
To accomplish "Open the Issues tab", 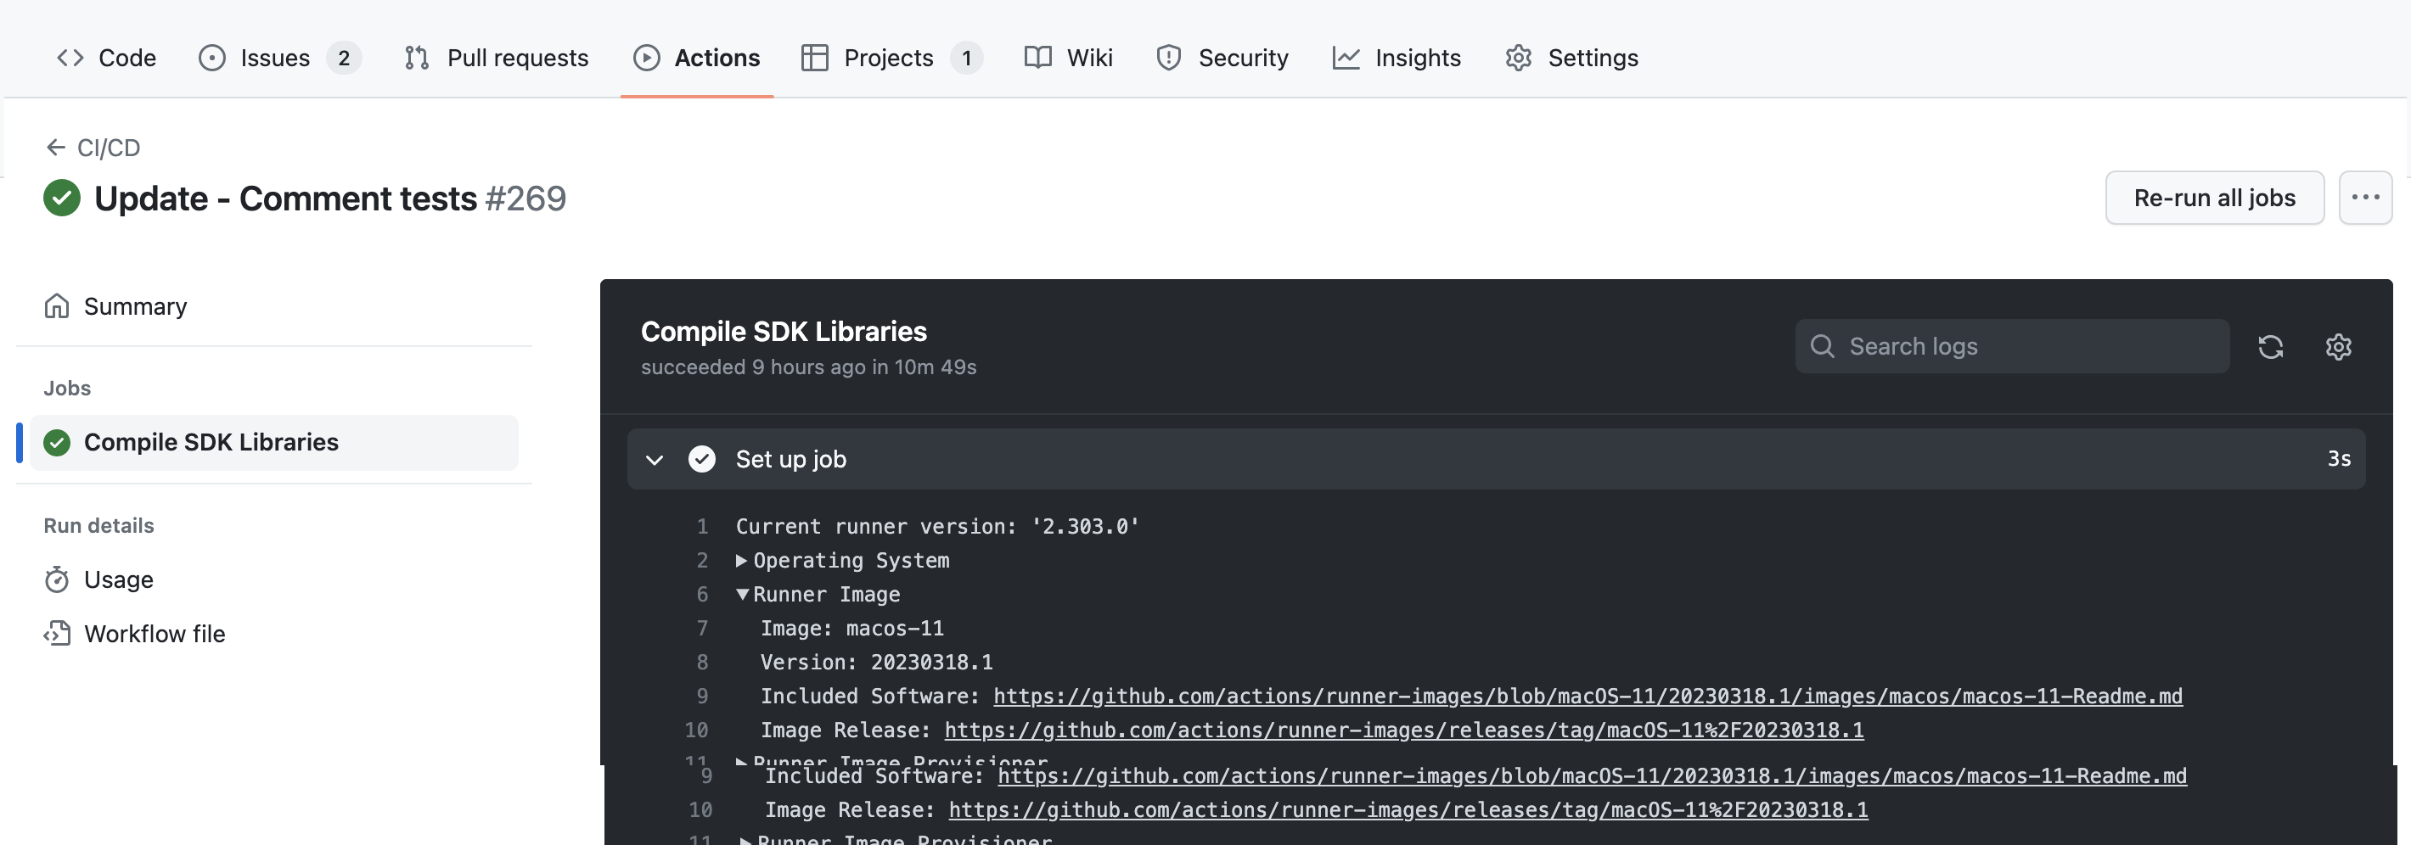I will click(279, 58).
